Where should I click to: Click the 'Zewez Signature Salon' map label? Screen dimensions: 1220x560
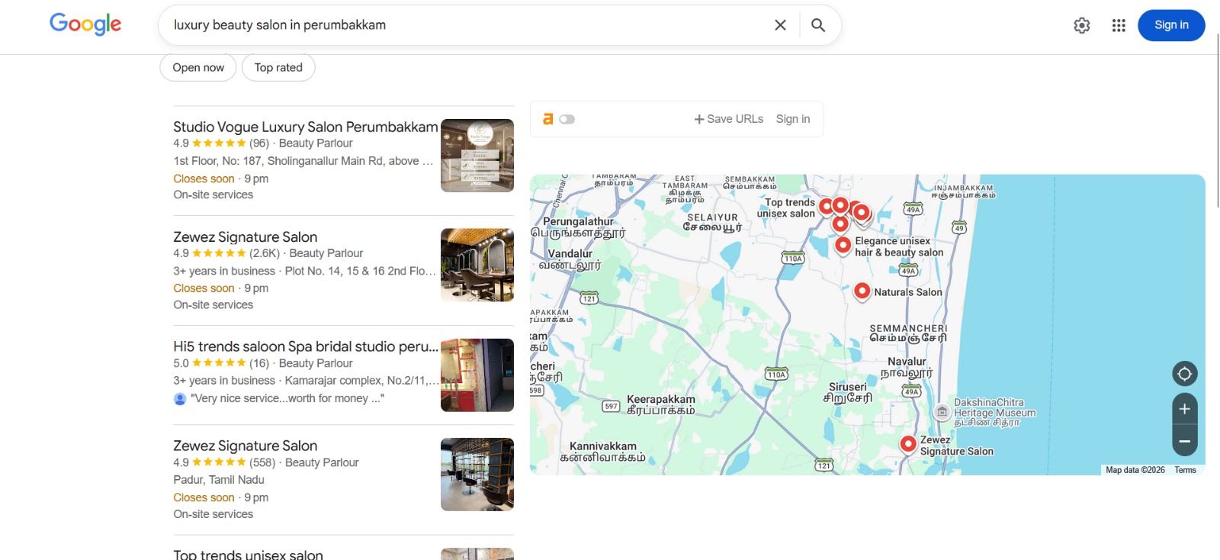(x=957, y=446)
